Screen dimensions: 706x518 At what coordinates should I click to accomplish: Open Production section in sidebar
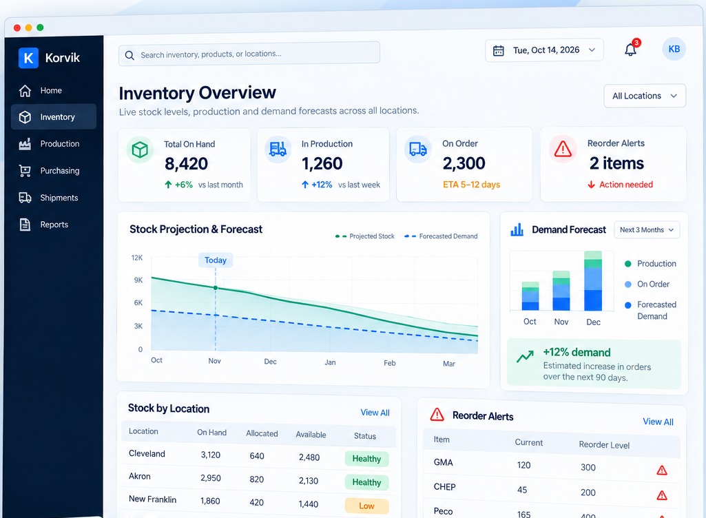click(54, 144)
